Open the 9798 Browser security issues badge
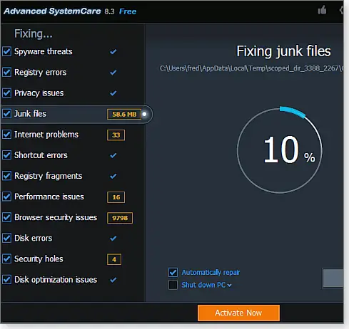The height and width of the screenshot is (329, 349). [x=120, y=218]
